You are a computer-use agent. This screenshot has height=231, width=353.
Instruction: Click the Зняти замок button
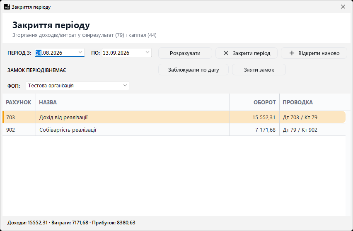(x=259, y=70)
